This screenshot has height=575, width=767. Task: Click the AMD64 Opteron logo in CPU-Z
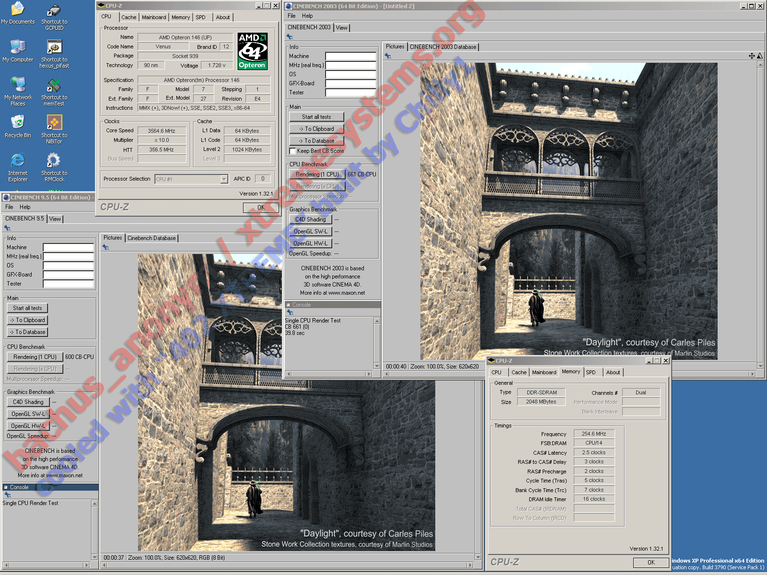pos(252,51)
